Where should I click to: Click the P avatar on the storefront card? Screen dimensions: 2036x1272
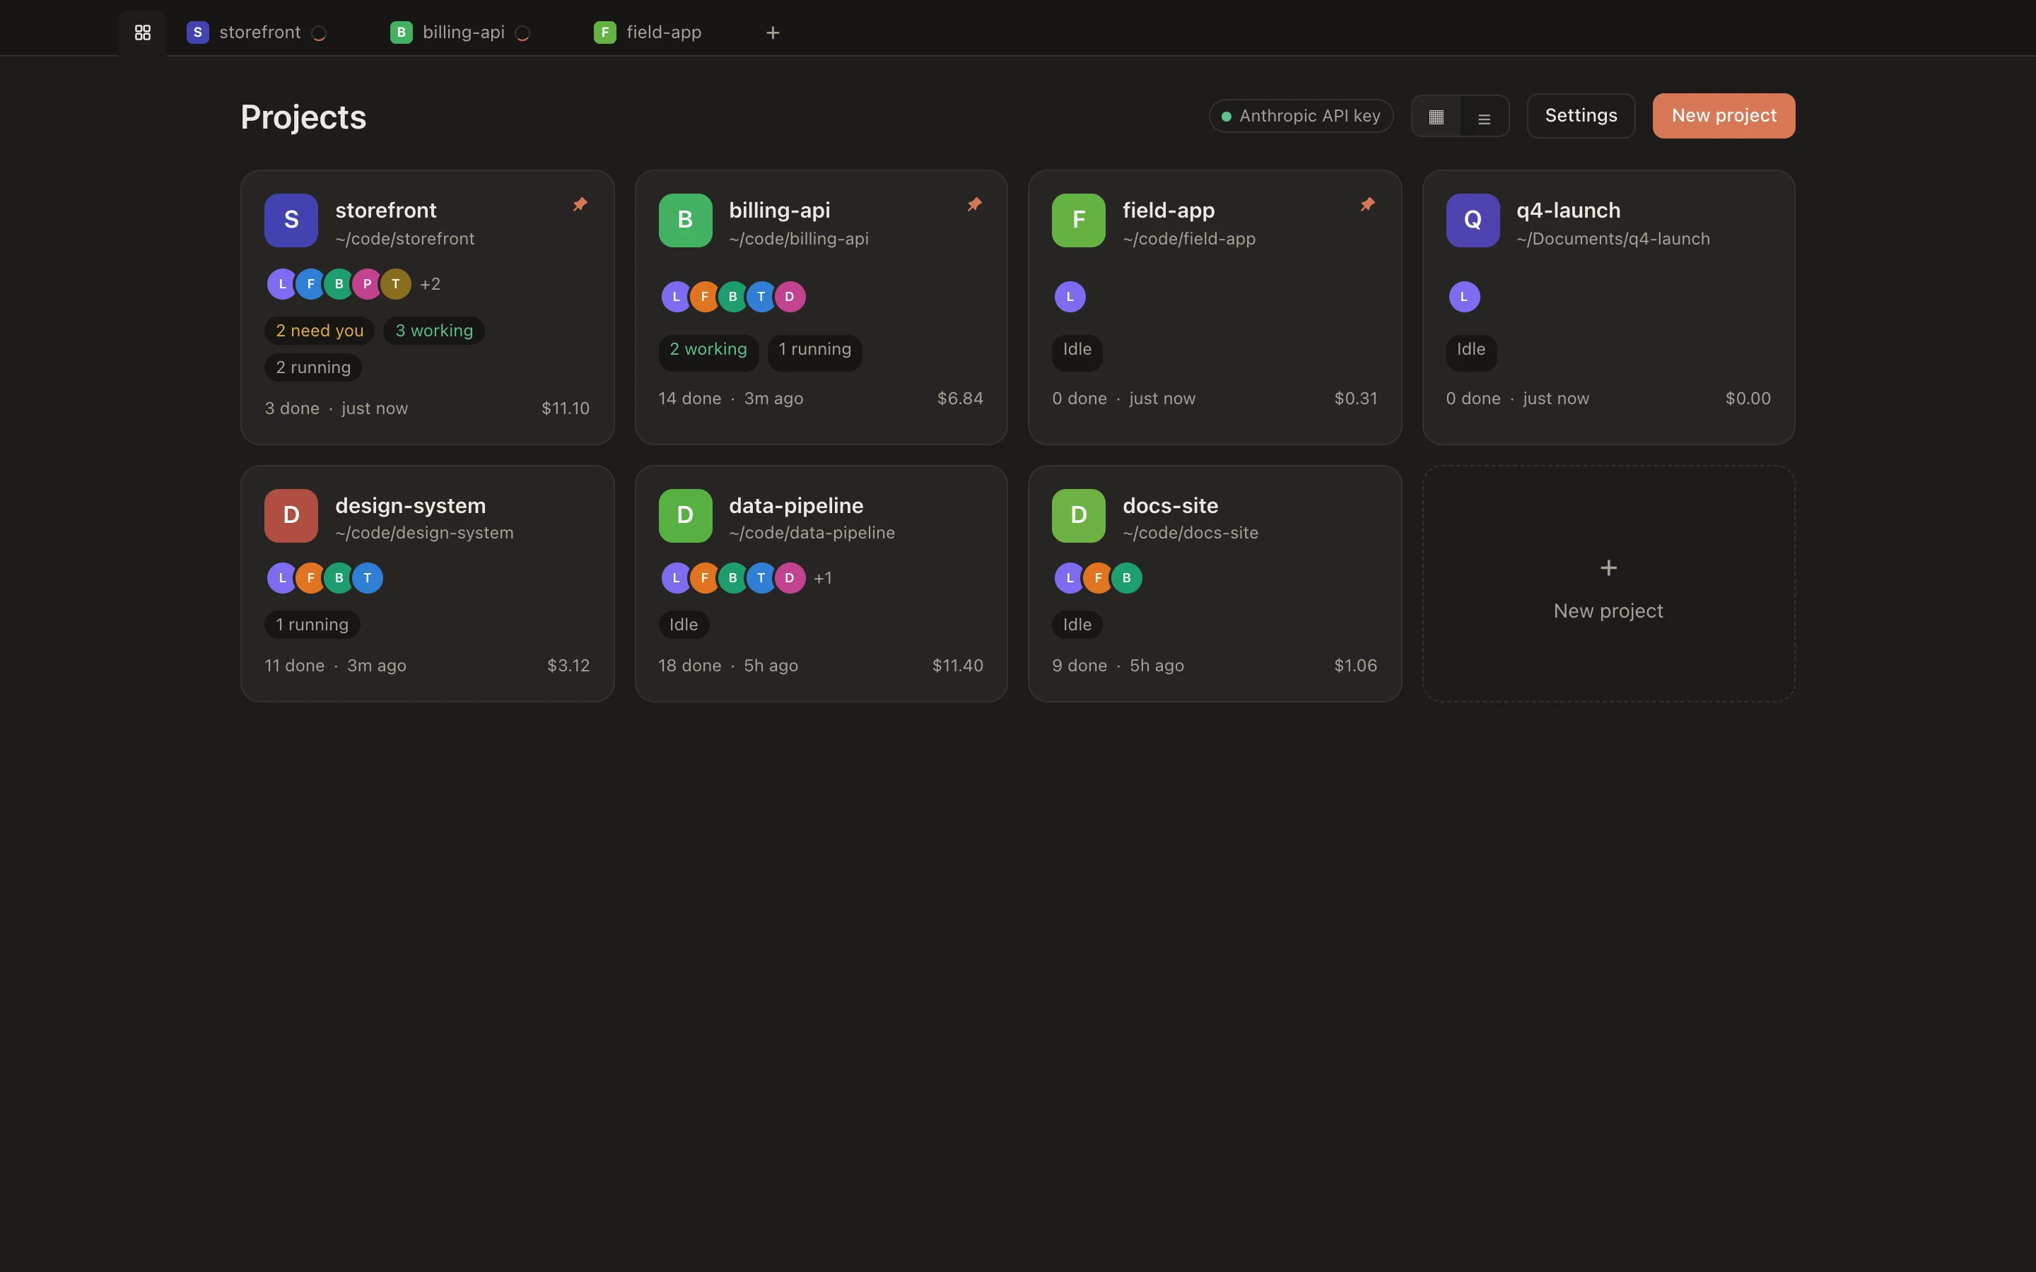pos(367,284)
